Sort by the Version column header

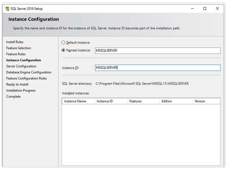[x=201, y=101]
